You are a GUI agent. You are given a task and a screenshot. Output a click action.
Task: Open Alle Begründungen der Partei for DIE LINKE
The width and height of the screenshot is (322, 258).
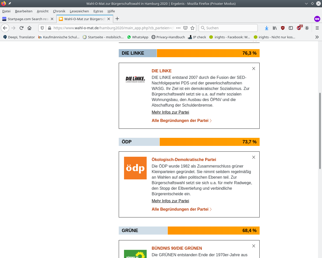(182, 121)
